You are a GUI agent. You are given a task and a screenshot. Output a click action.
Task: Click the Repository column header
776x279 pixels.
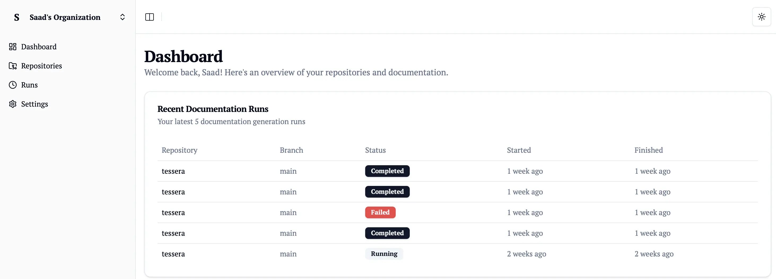pyautogui.click(x=179, y=150)
